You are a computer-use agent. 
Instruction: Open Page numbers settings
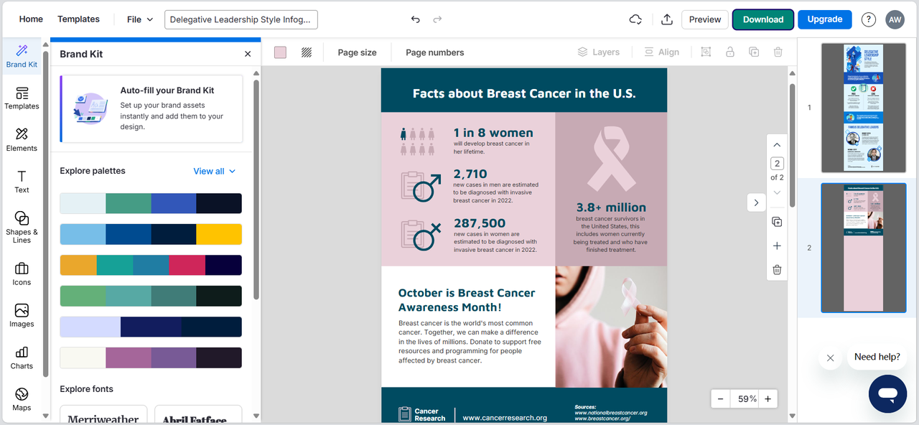point(435,52)
